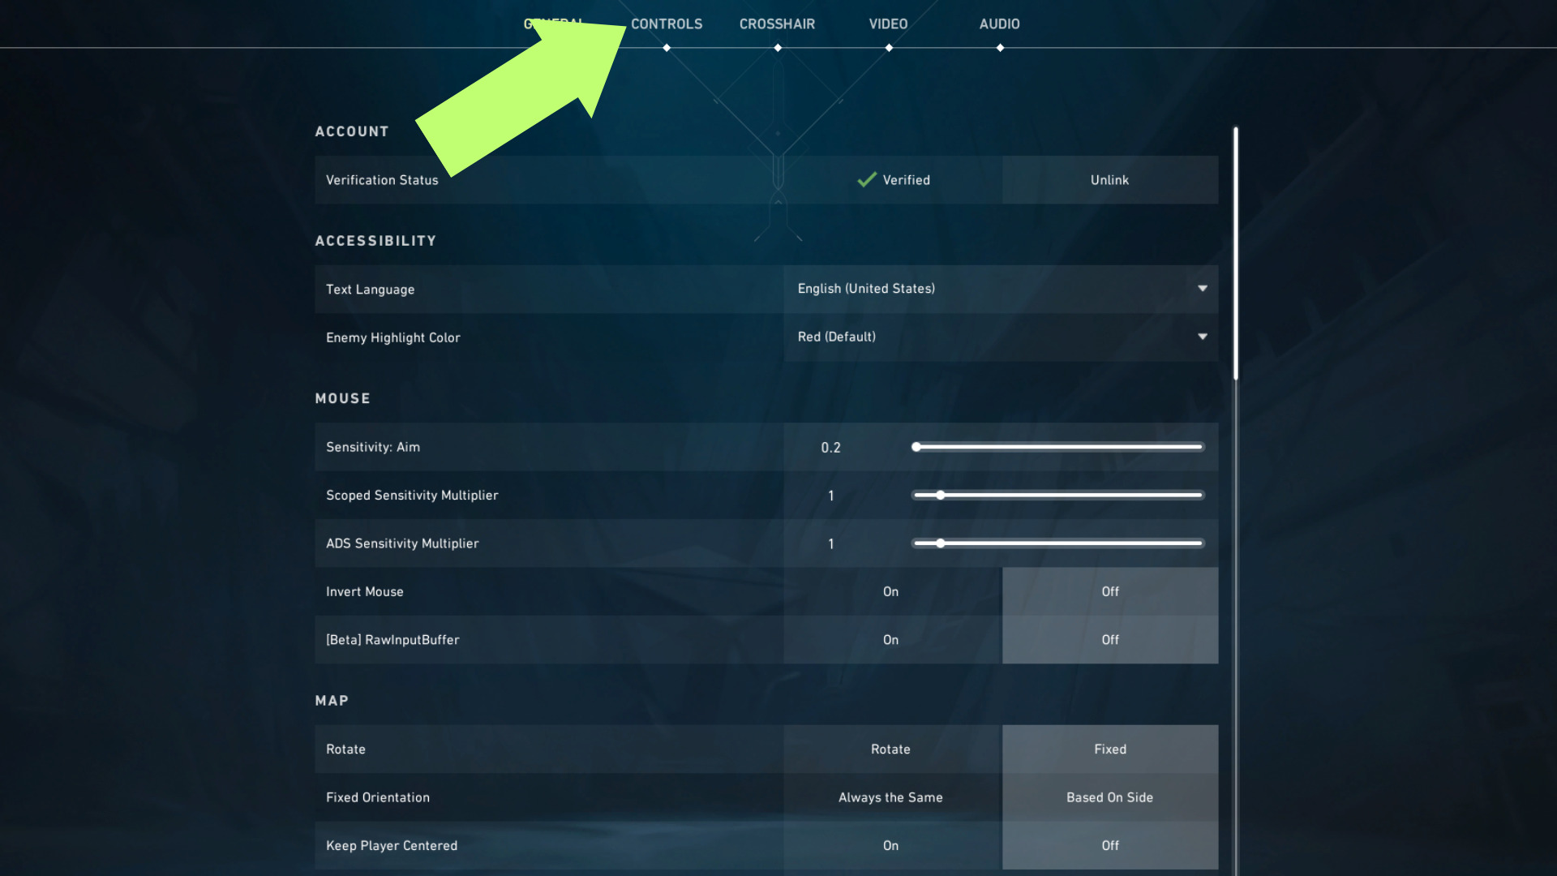Switch to the VIDEO settings tab
This screenshot has height=876, width=1557.
coord(890,24)
